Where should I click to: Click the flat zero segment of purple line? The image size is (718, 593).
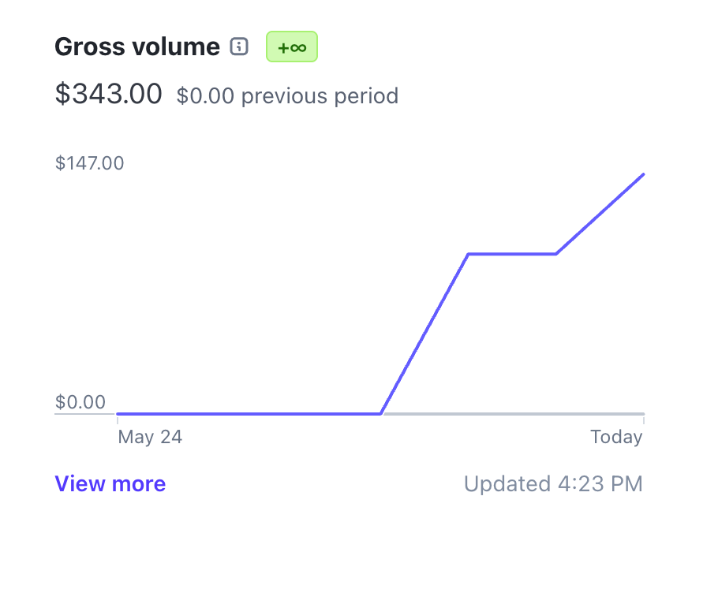pos(249,413)
